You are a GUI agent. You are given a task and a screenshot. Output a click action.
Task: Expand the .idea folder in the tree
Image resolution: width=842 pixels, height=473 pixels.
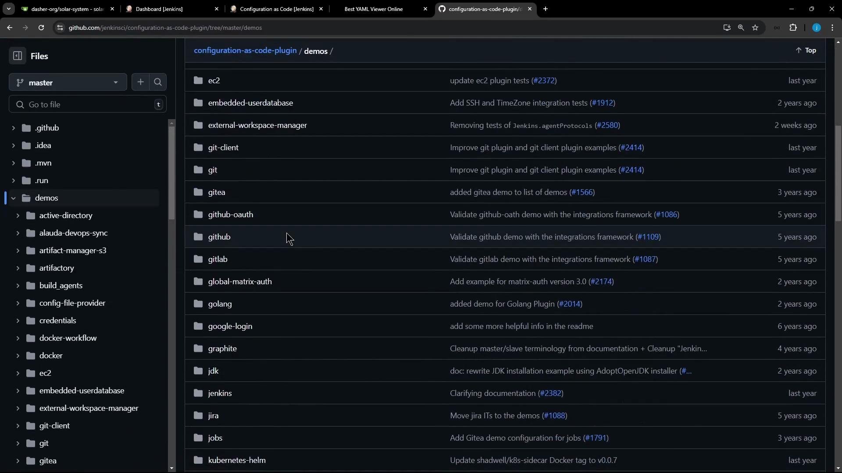pyautogui.click(x=13, y=145)
